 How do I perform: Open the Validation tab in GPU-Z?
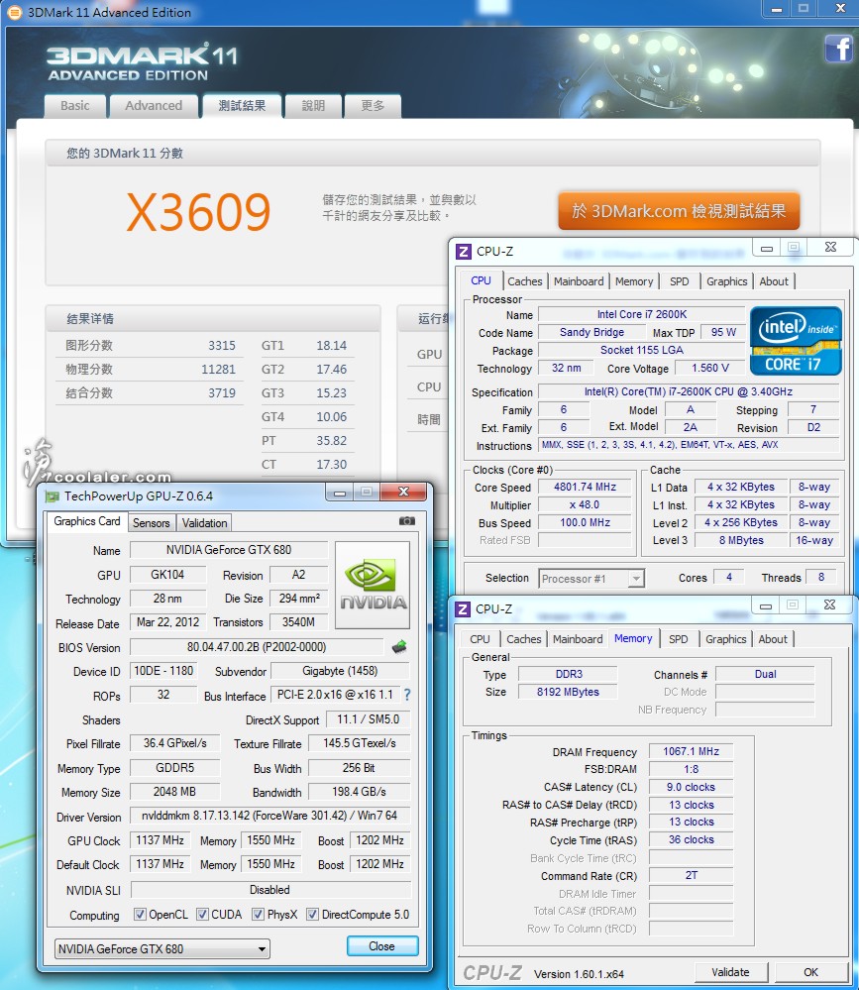click(x=204, y=523)
